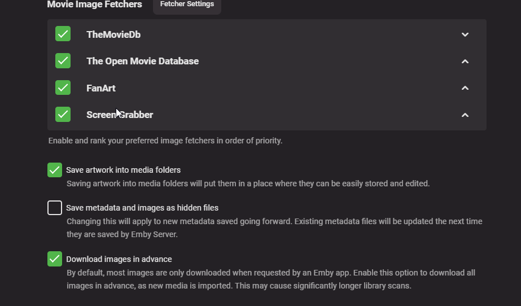
Task: Uncheck the Save artwork into media folders box
Action: tap(55, 170)
